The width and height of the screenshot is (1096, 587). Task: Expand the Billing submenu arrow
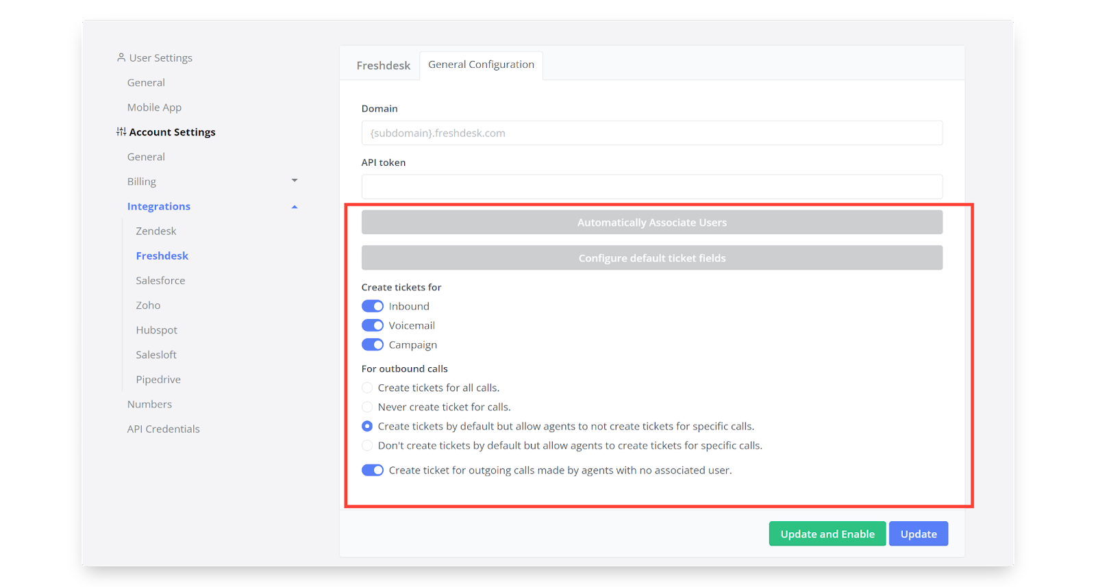coord(295,181)
